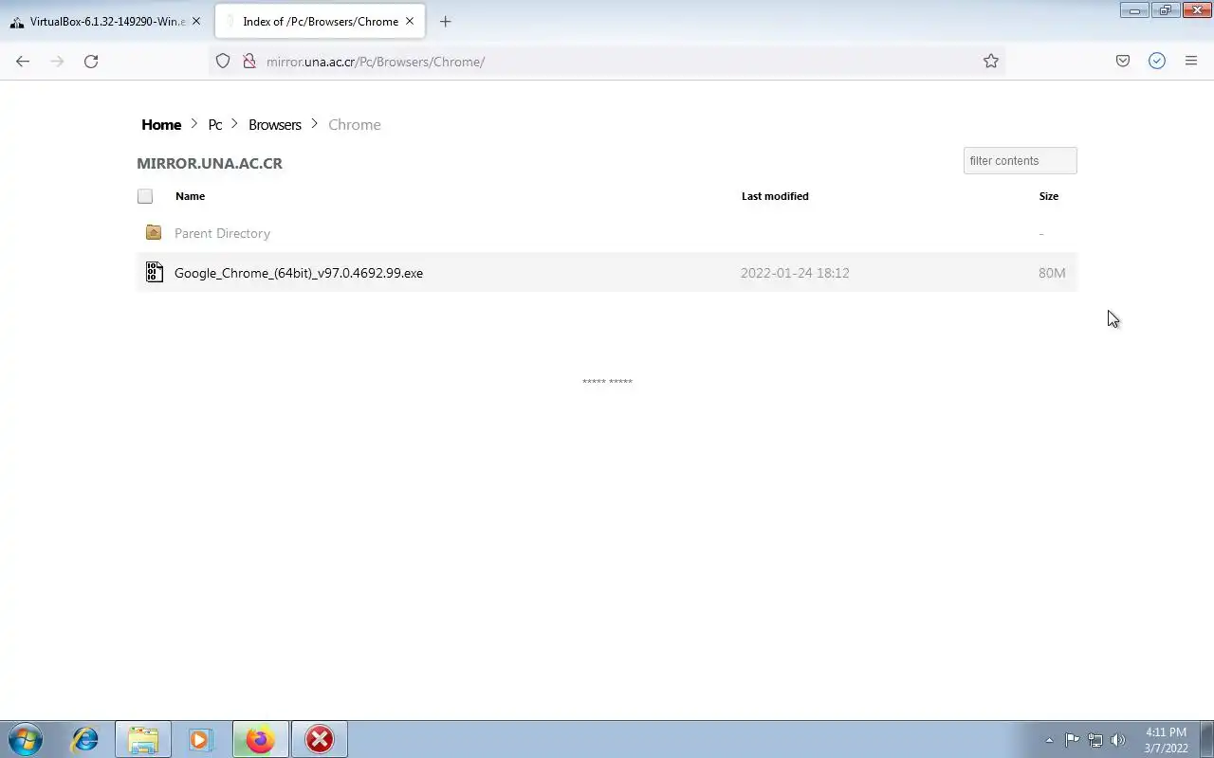Click the 80M size value
Image resolution: width=1214 pixels, height=758 pixels.
click(1052, 273)
